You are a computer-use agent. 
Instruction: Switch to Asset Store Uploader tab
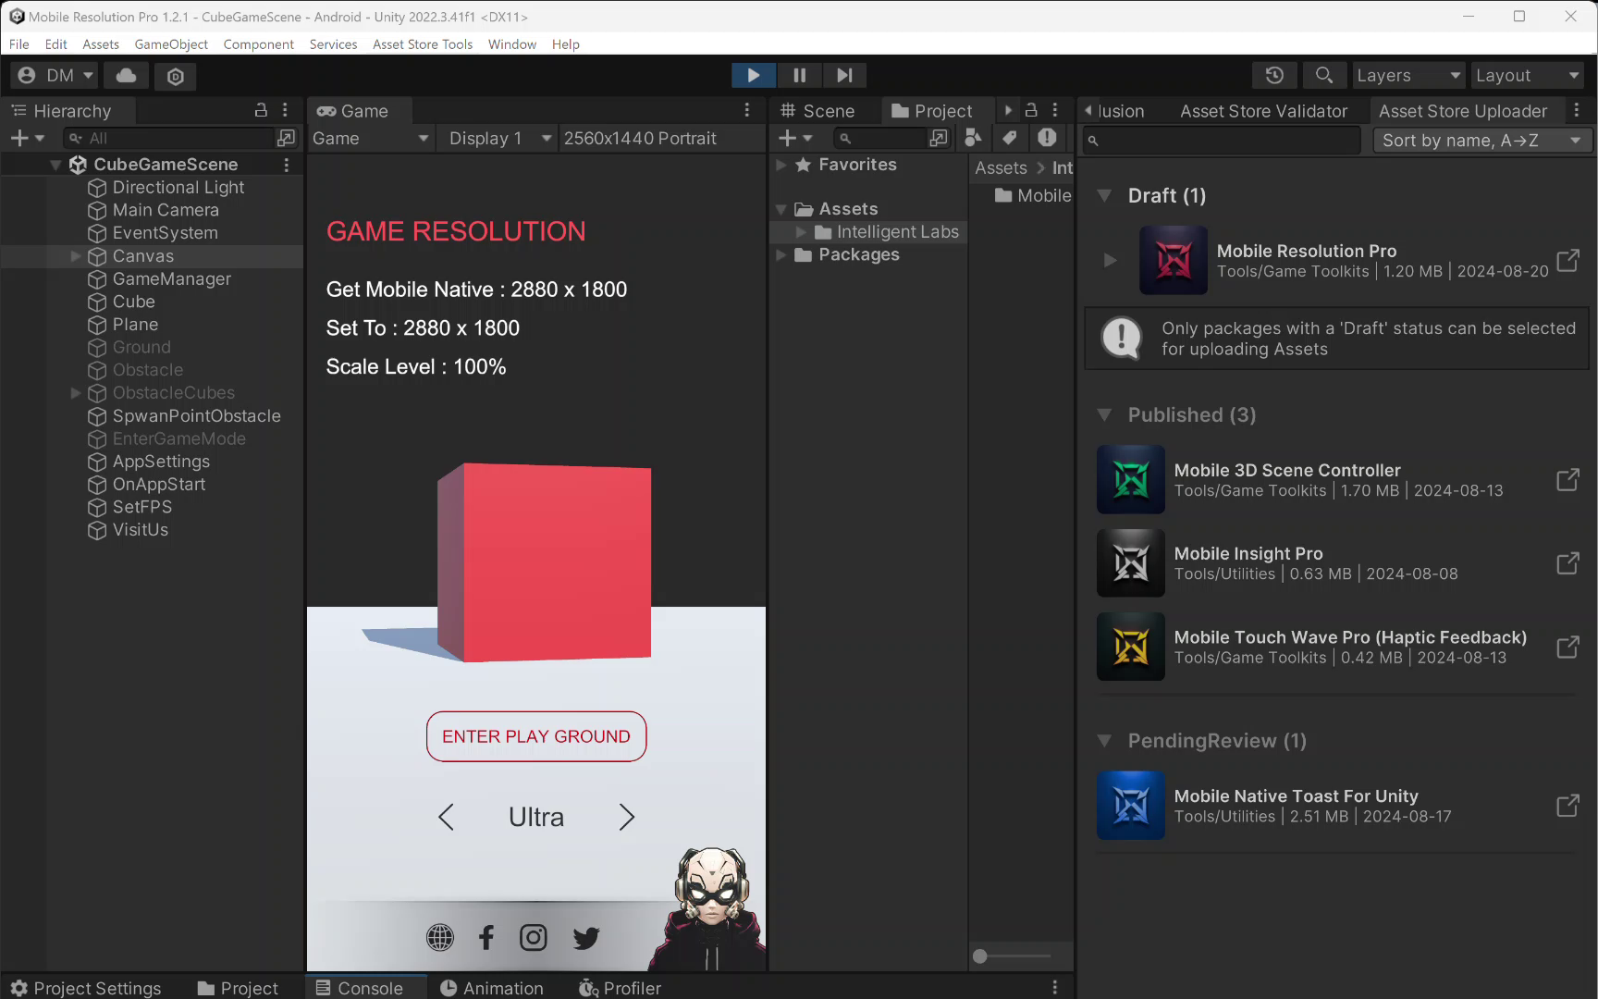pos(1463,110)
